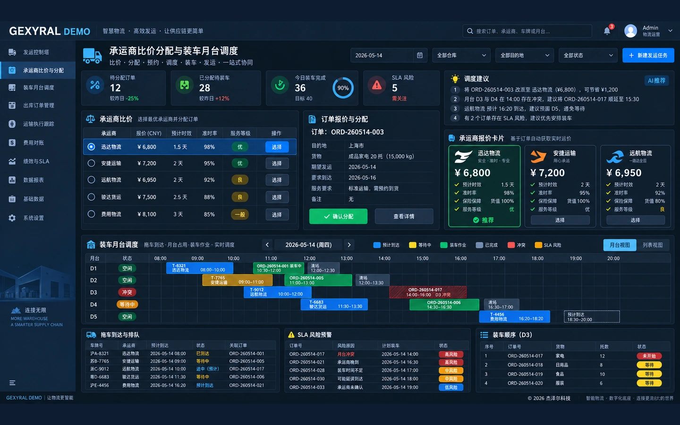The image size is (680, 425).
Task: Open 绩效与SLA menu item
Action: 38,161
